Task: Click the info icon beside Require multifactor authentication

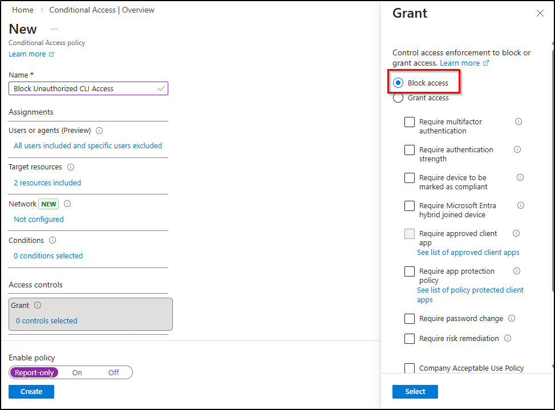Action: pos(517,121)
